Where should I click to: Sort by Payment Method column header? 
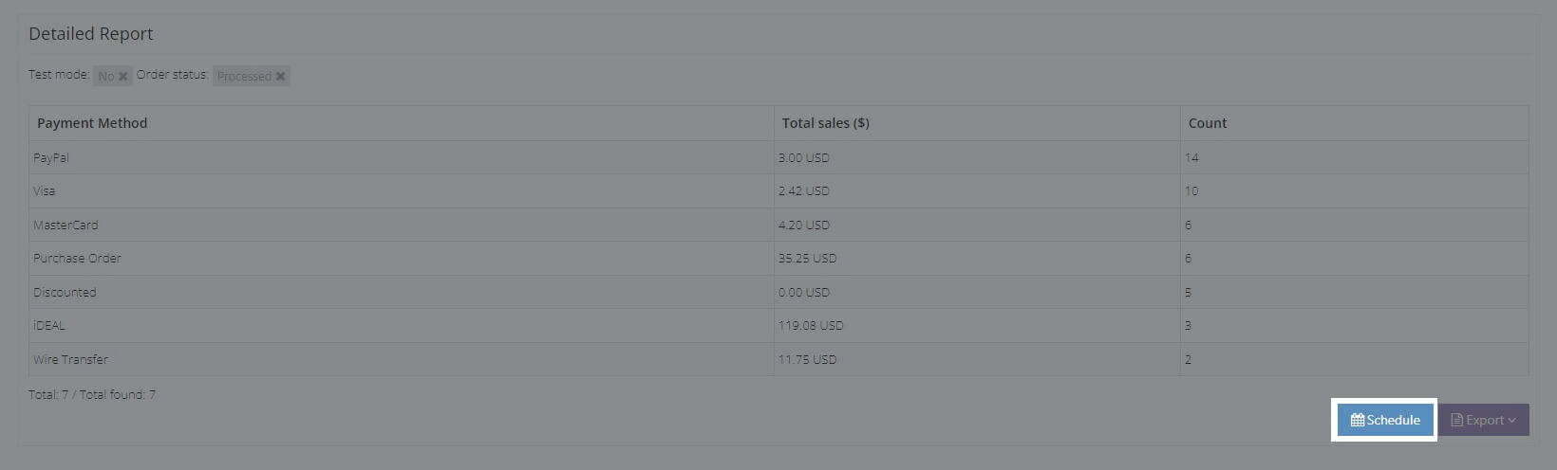click(92, 123)
